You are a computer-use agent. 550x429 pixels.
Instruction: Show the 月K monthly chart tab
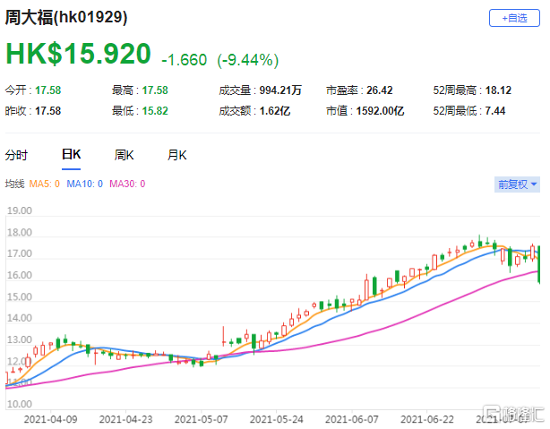(x=176, y=154)
